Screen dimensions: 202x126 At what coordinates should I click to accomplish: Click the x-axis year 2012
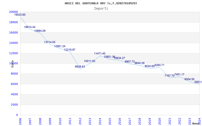pos(80,121)
